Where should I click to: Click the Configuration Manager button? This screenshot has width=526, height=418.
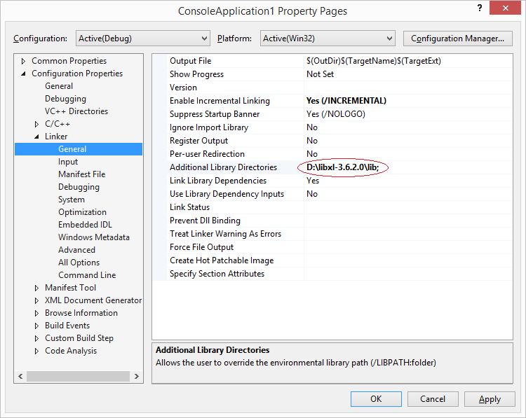(x=457, y=39)
